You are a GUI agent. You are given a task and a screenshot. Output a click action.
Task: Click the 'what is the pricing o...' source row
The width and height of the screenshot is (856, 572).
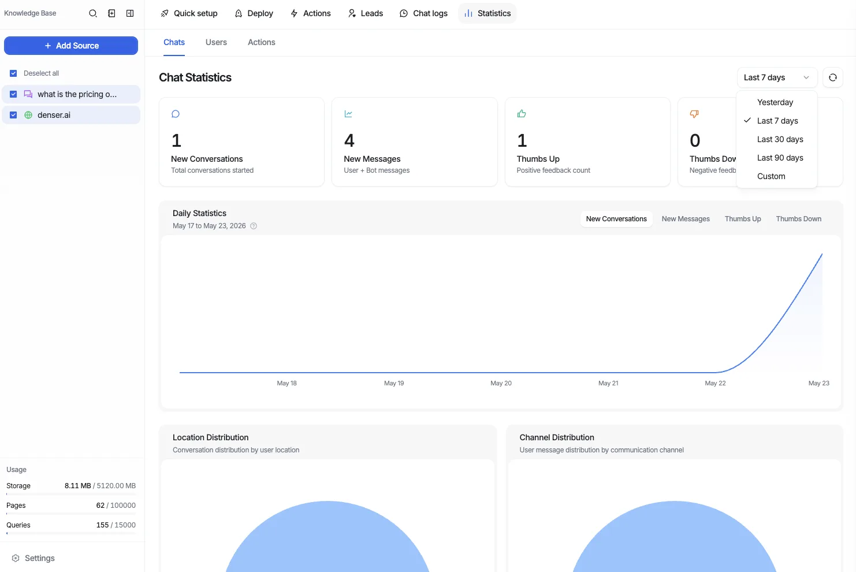[x=71, y=94]
